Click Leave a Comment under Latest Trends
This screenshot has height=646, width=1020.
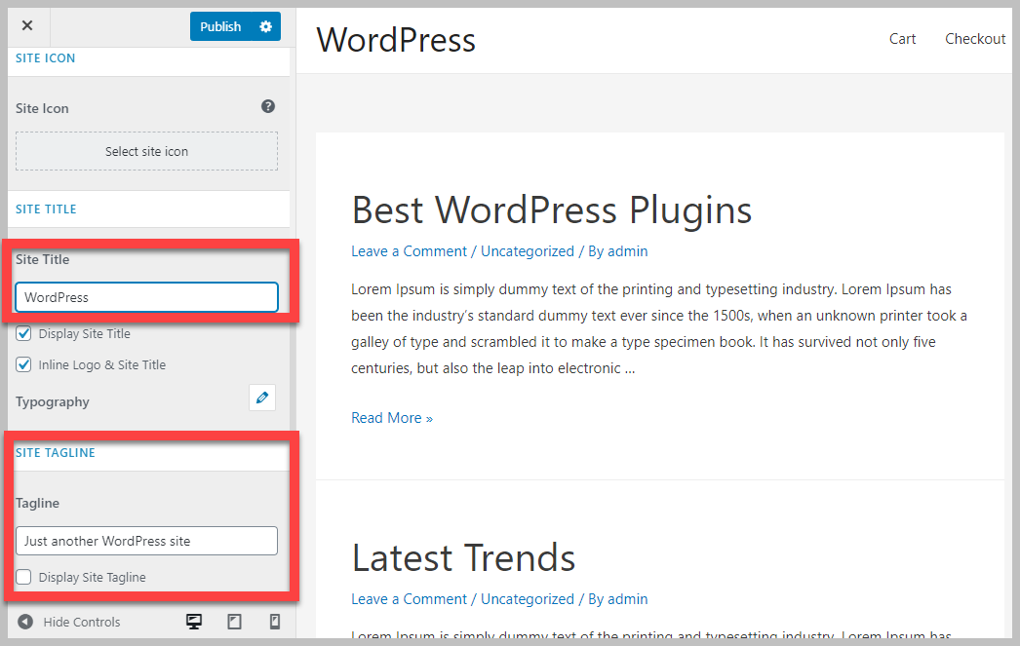point(410,599)
